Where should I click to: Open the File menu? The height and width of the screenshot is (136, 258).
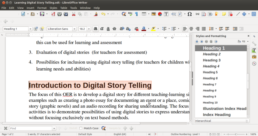(4, 8)
